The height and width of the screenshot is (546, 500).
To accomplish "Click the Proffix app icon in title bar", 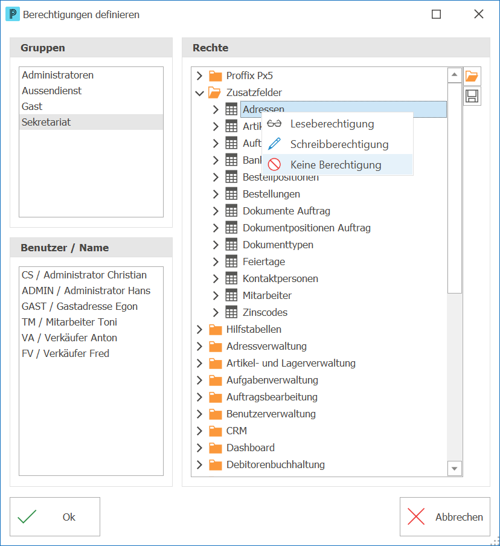I will [x=13, y=14].
